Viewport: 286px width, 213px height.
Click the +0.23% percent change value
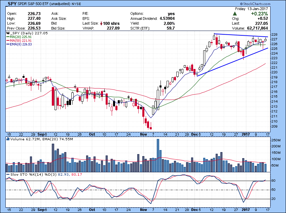259,14
